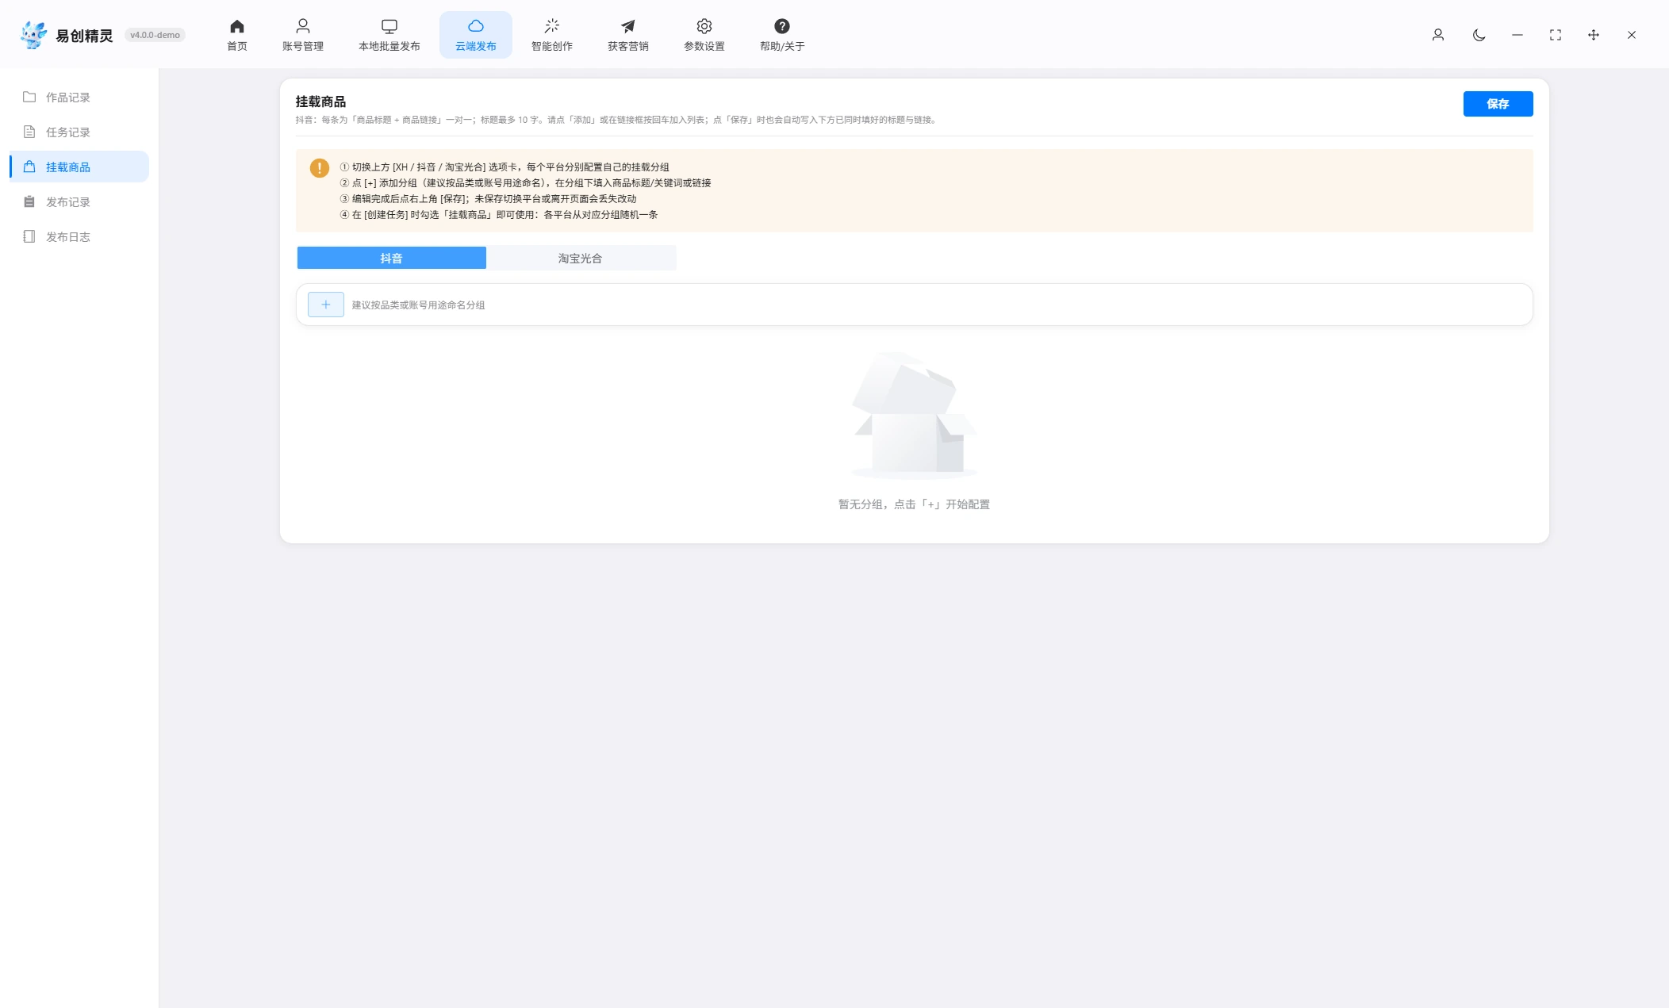This screenshot has height=1008, width=1669.
Task: Click the 保存 save button
Action: [1498, 104]
